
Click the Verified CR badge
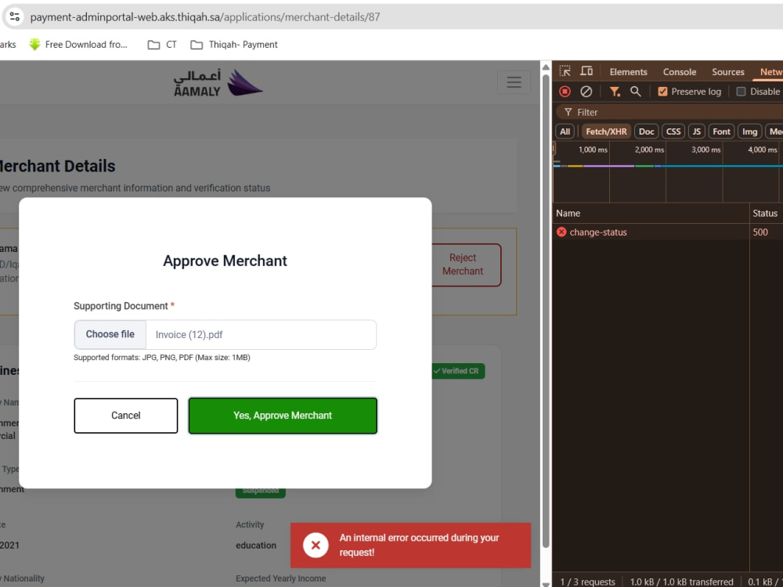coord(456,371)
